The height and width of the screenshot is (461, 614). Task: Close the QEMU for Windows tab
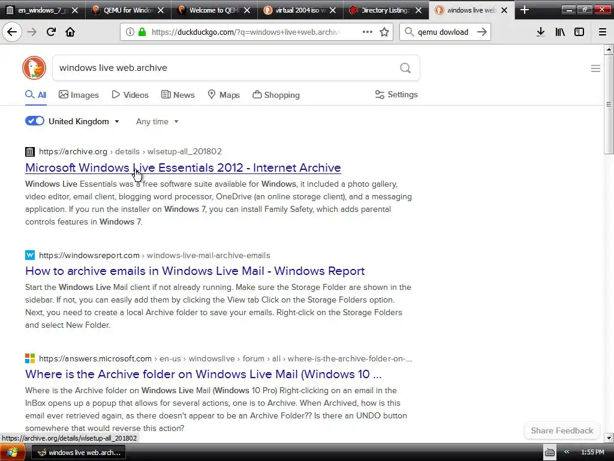(x=161, y=10)
